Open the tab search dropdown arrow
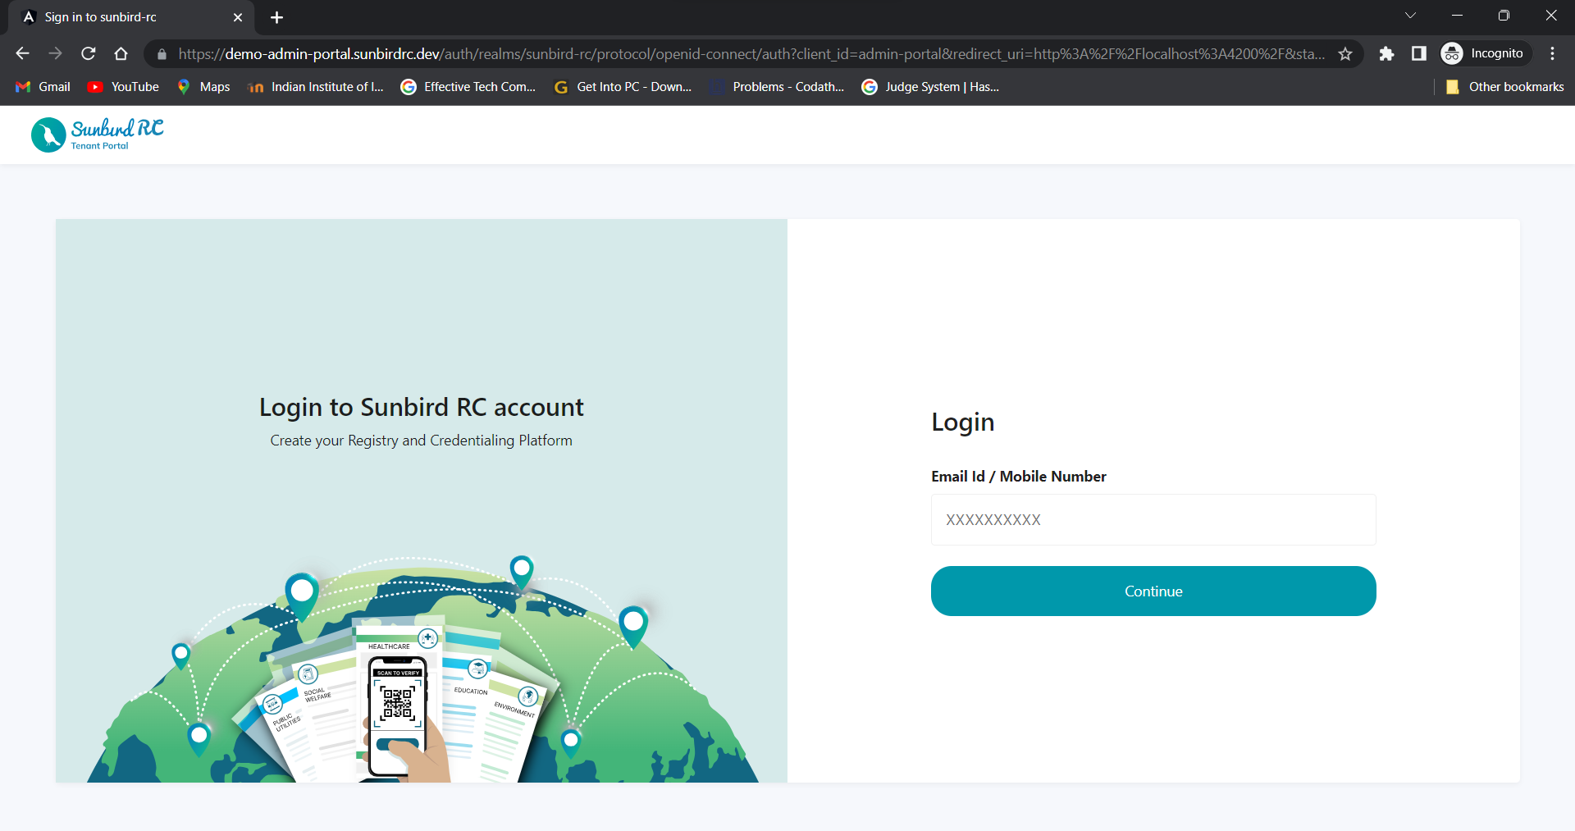 point(1411,15)
